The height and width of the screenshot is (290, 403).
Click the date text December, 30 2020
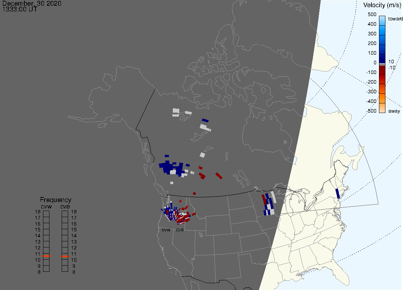pyautogui.click(x=32, y=3)
